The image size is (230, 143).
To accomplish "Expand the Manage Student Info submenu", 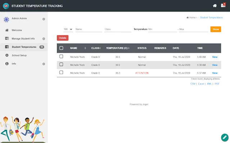I will [44, 39].
